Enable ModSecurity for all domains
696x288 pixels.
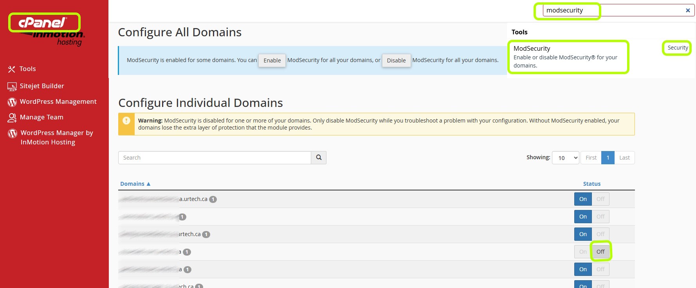[272, 60]
